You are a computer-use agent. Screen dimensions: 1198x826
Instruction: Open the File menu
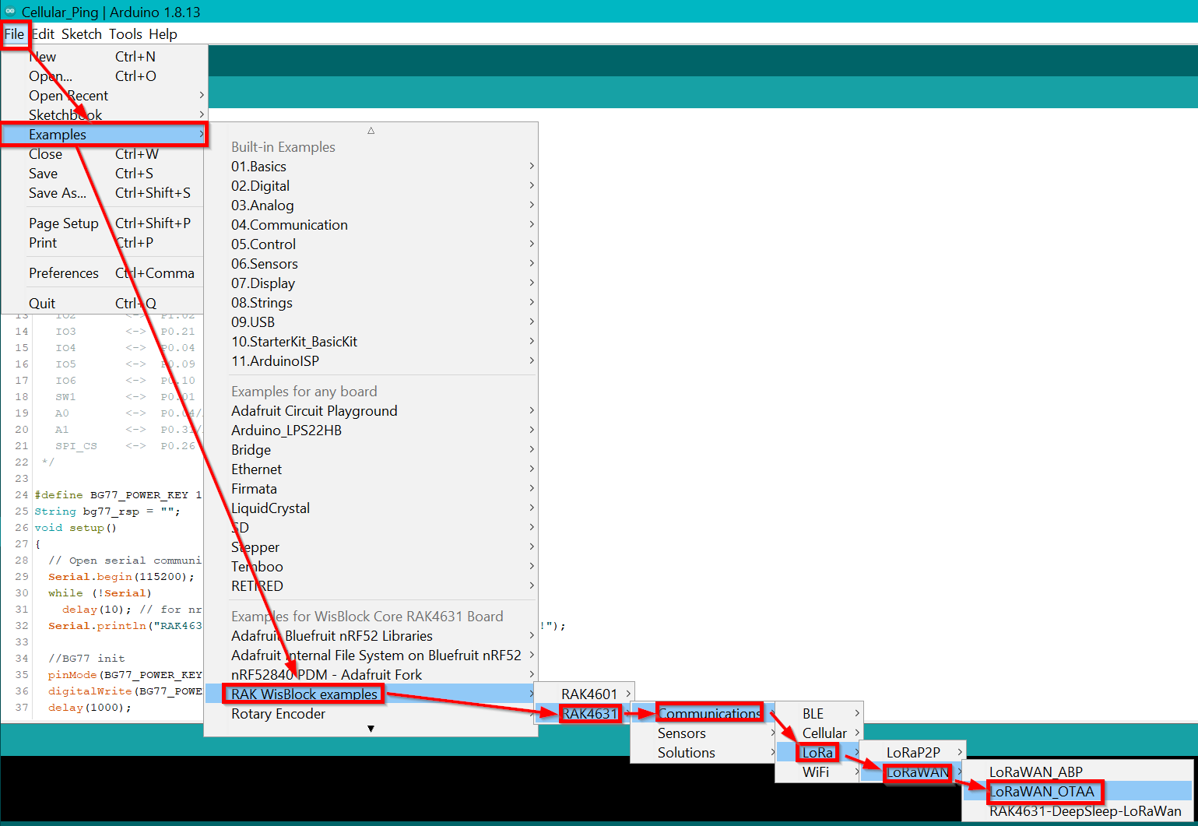(x=15, y=34)
